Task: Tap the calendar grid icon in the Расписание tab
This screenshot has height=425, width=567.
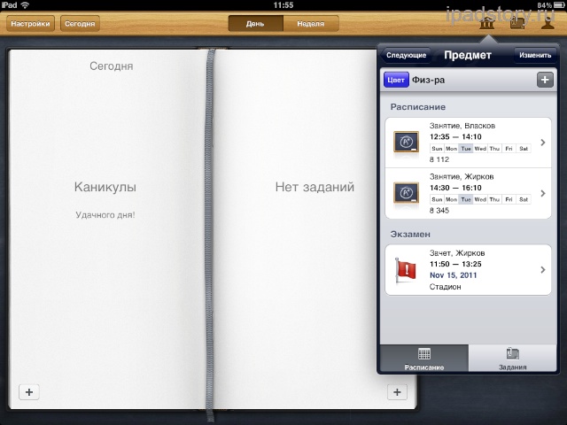Action: click(423, 354)
